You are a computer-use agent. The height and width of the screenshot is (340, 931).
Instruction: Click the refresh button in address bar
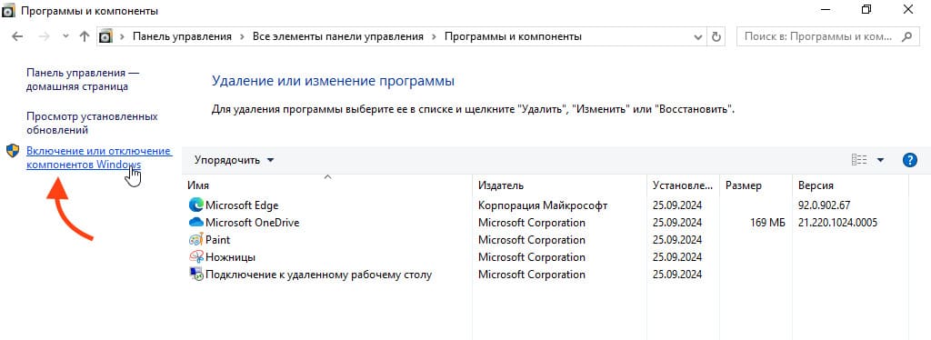tap(716, 36)
